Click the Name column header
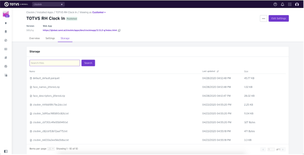This screenshot has width=304, height=155. pos(32,71)
